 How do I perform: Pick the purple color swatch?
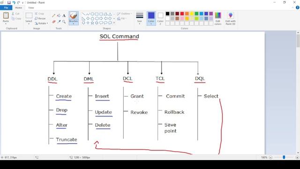(x=211, y=14)
